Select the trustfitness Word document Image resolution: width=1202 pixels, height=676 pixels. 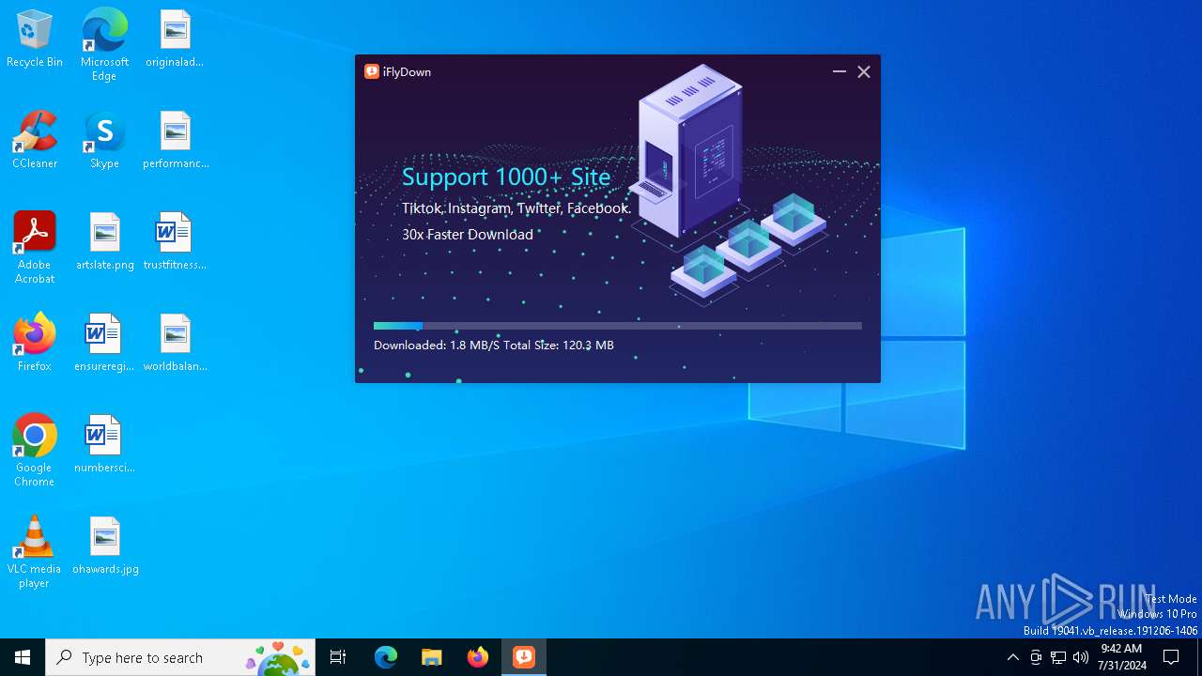pyautogui.click(x=175, y=242)
